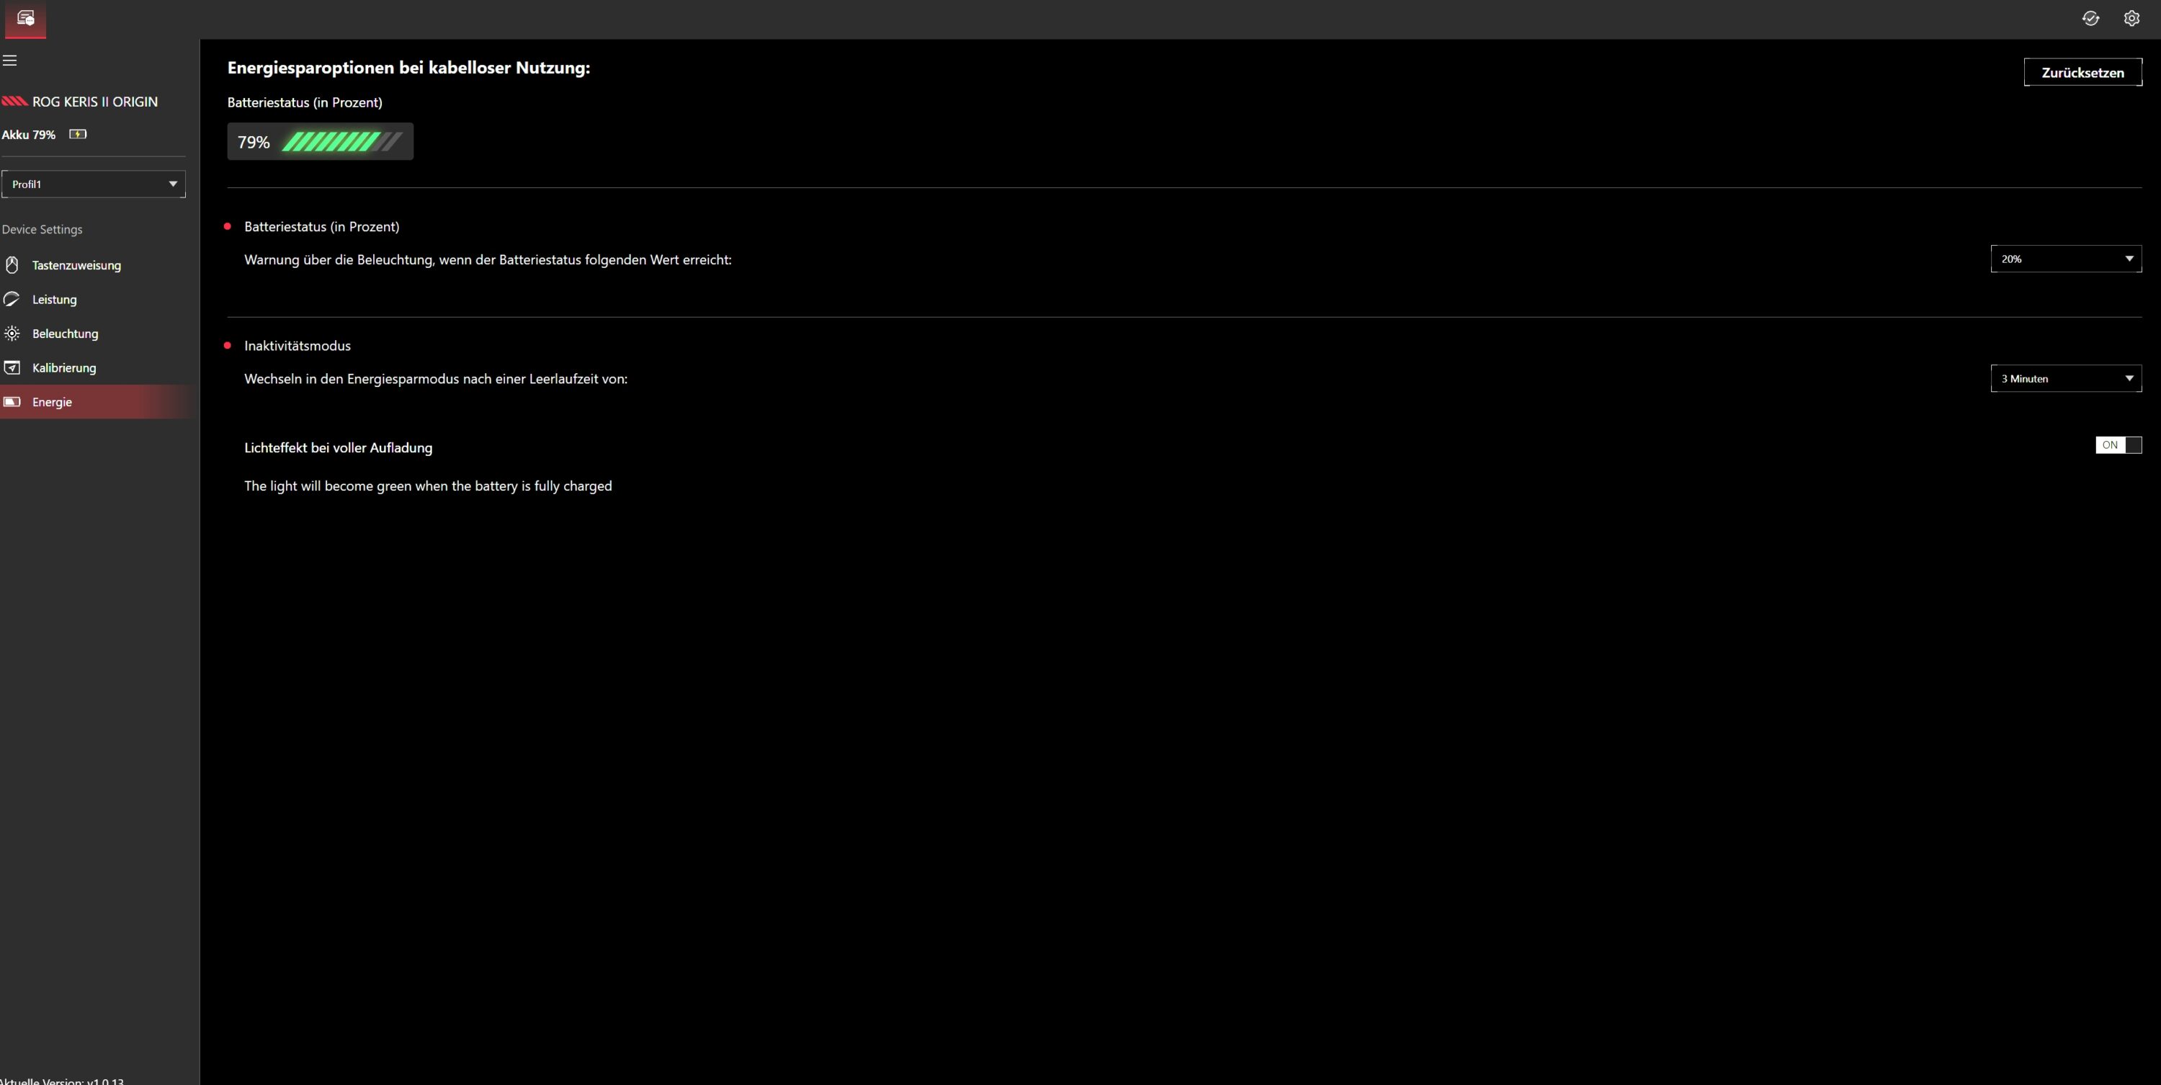Click the ROG KERIS II ORIGIN device name
The image size is (2161, 1085).
point(95,102)
